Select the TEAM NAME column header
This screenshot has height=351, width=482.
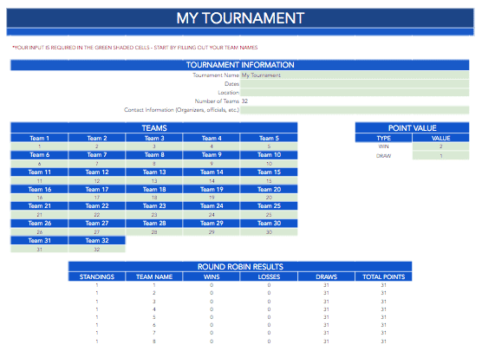[x=154, y=276]
